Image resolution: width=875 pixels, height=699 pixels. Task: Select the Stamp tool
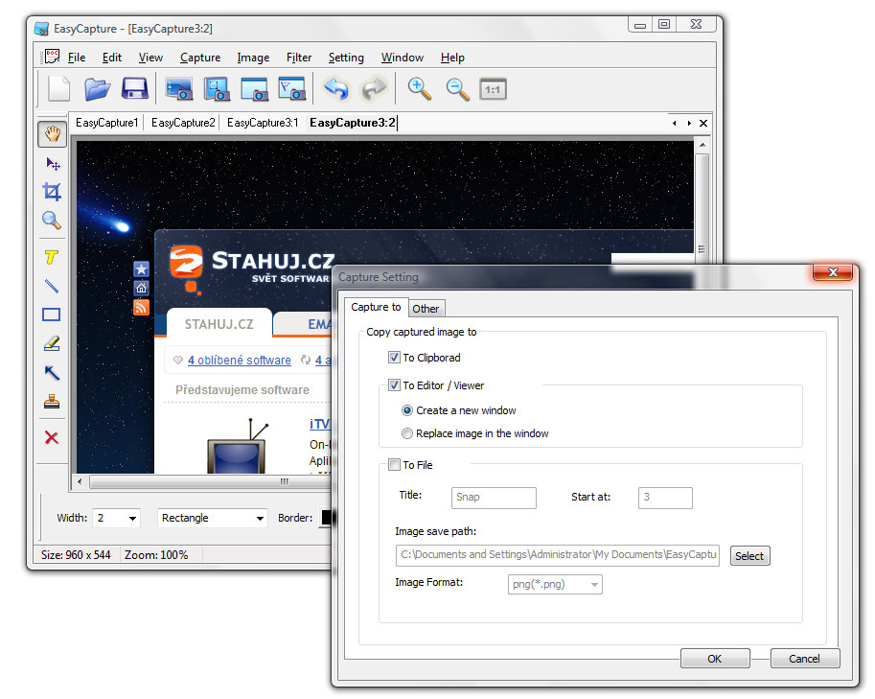pos(52,402)
